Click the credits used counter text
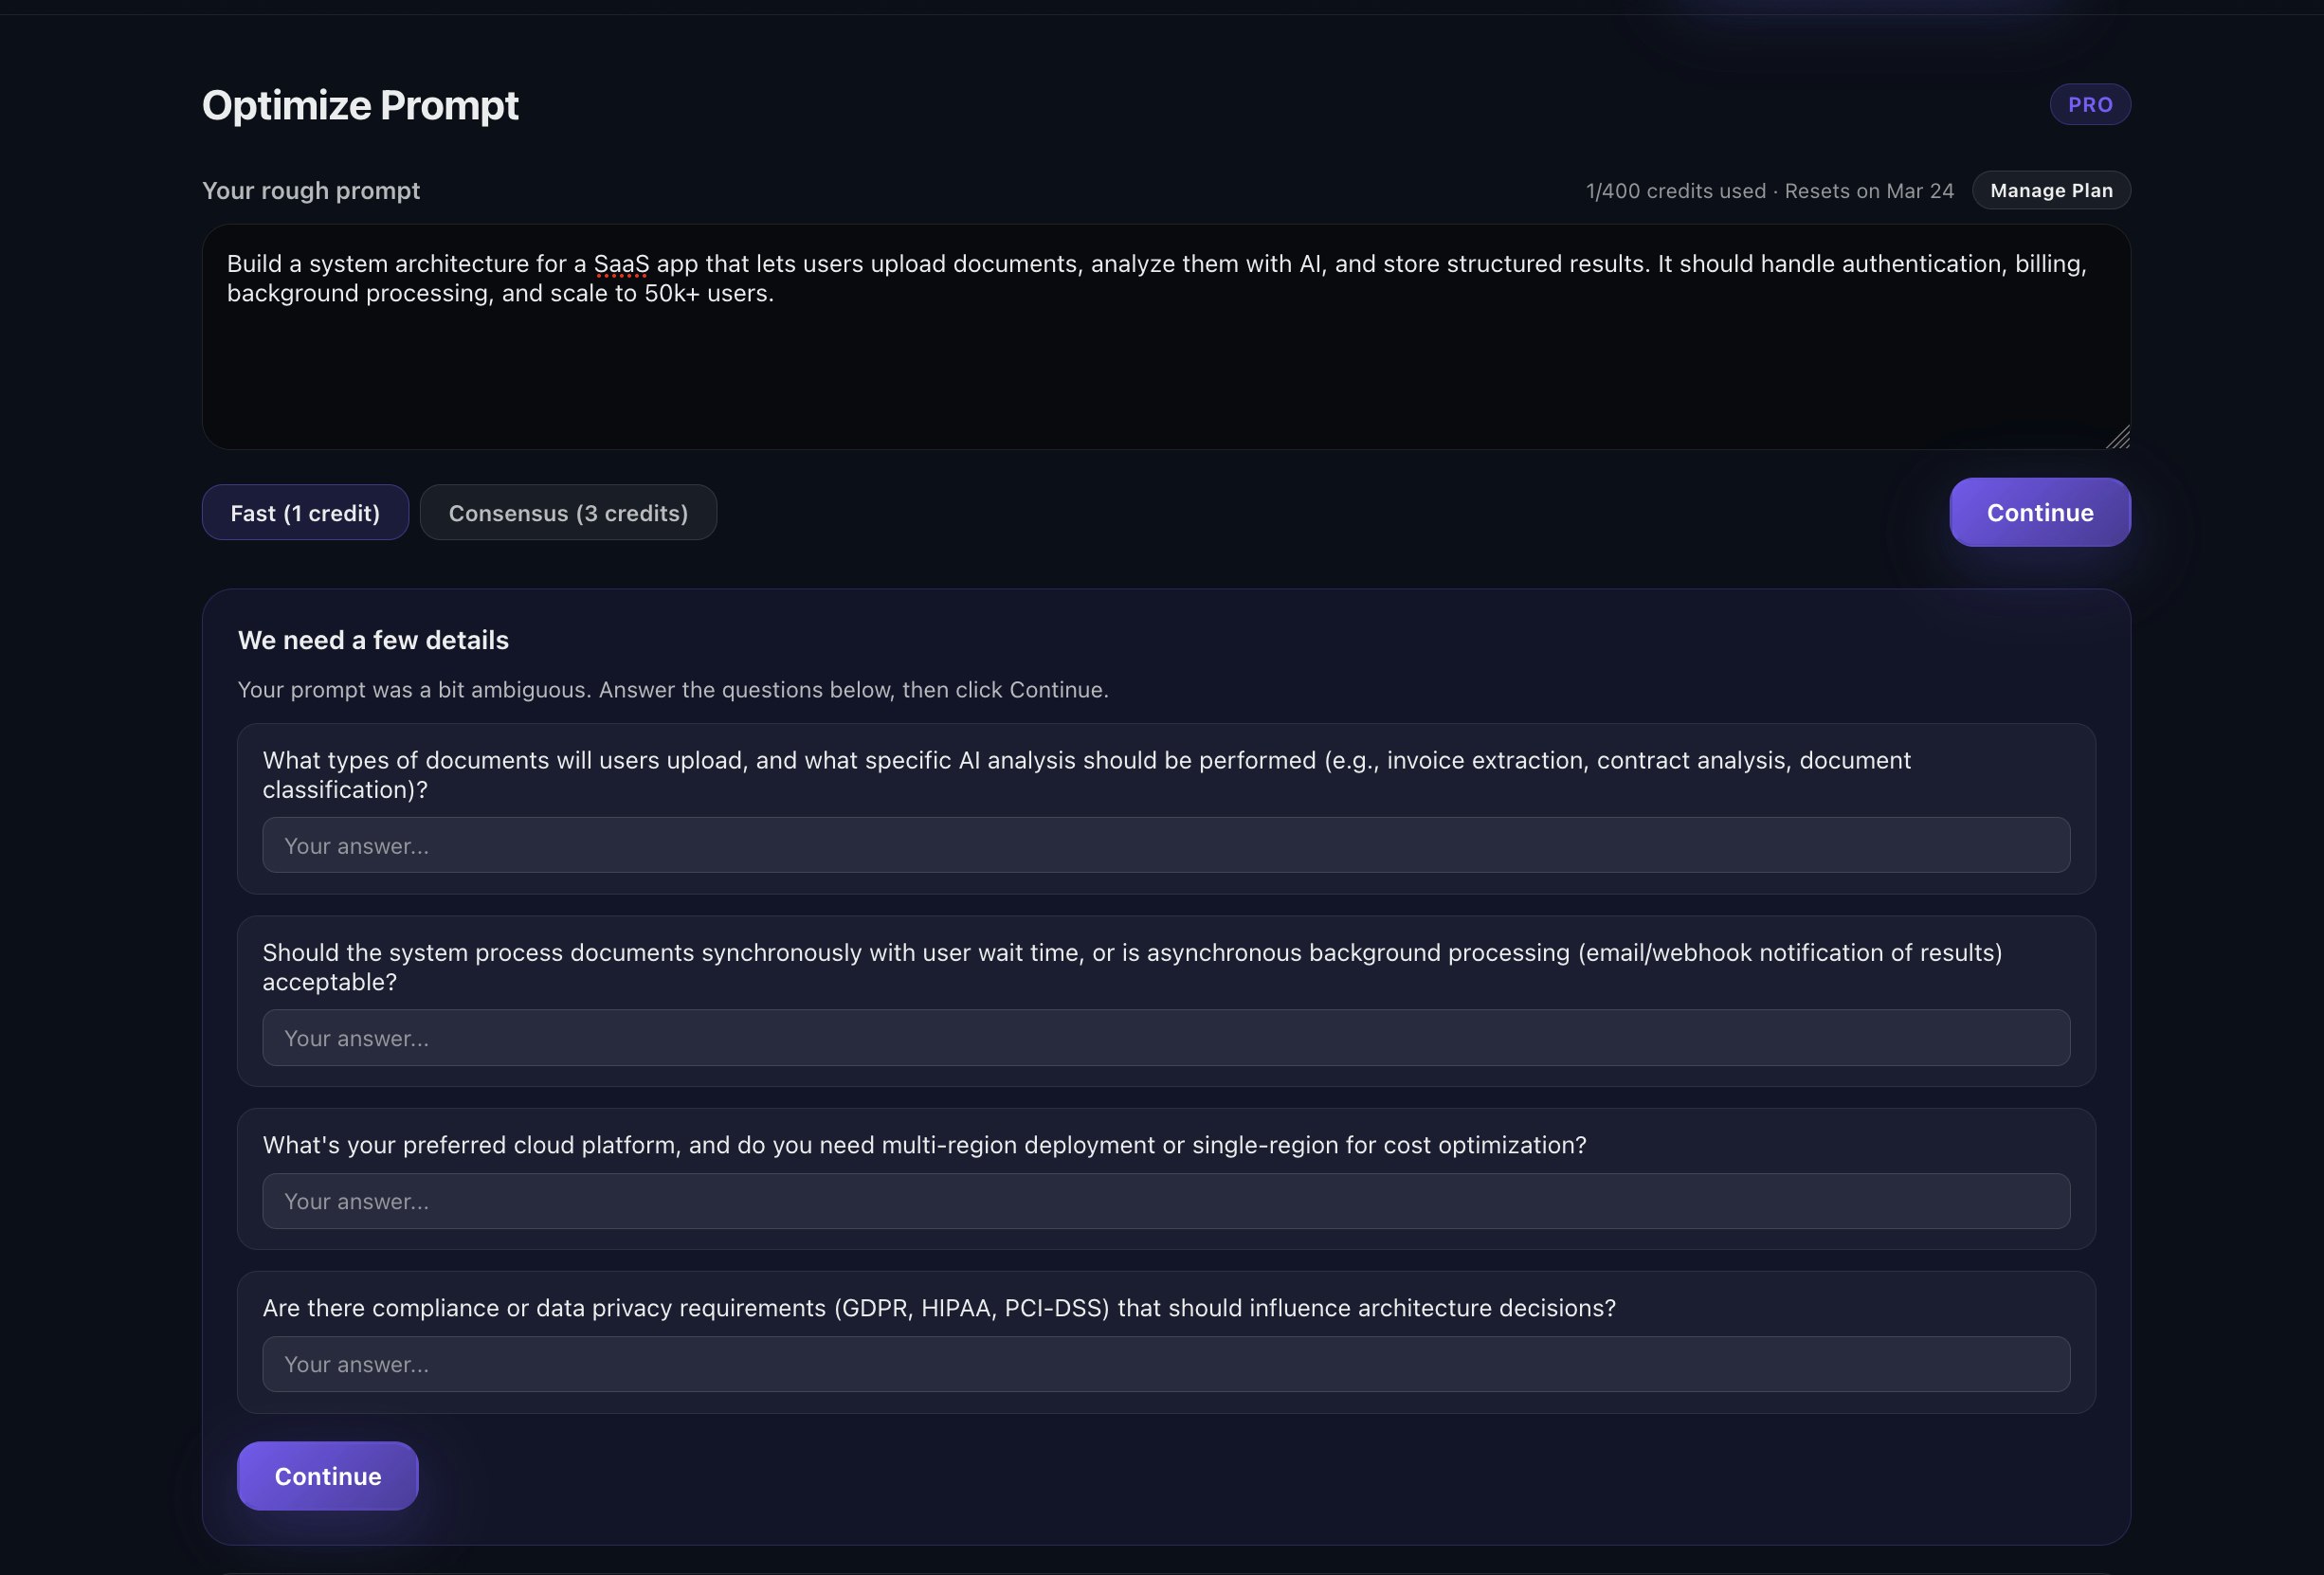Viewport: 2324px width, 1575px height. pyautogui.click(x=1675, y=191)
